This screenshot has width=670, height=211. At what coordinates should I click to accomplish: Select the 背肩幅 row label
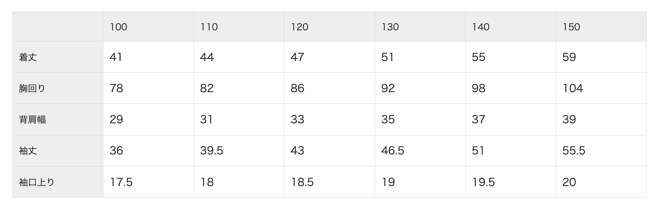32,120
